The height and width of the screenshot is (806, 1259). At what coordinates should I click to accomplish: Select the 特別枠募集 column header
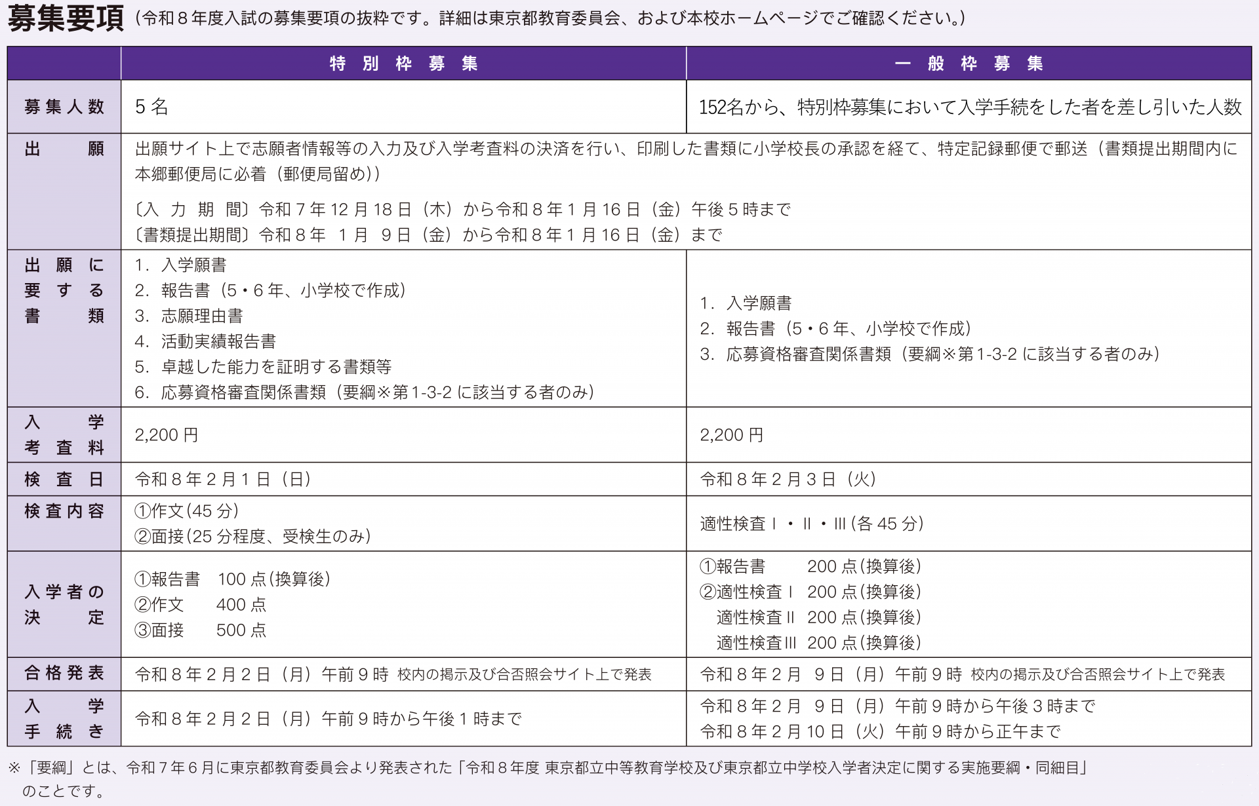point(403,64)
